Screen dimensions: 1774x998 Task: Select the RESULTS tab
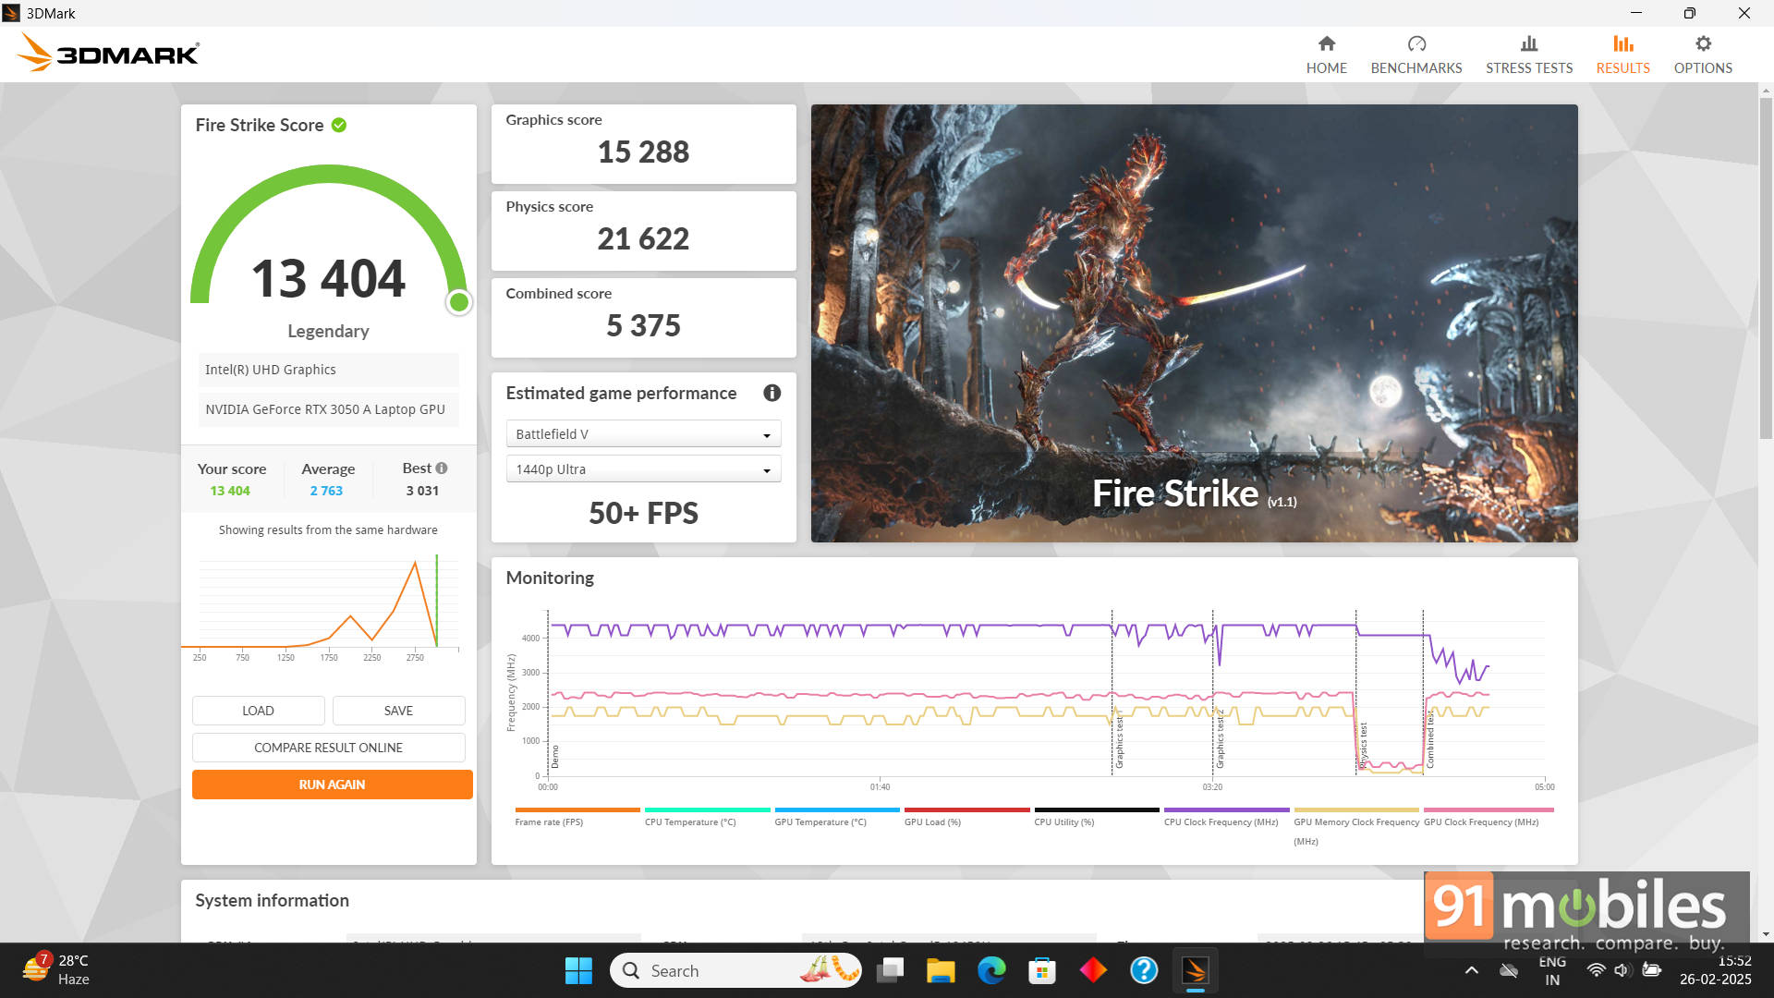(x=1622, y=55)
